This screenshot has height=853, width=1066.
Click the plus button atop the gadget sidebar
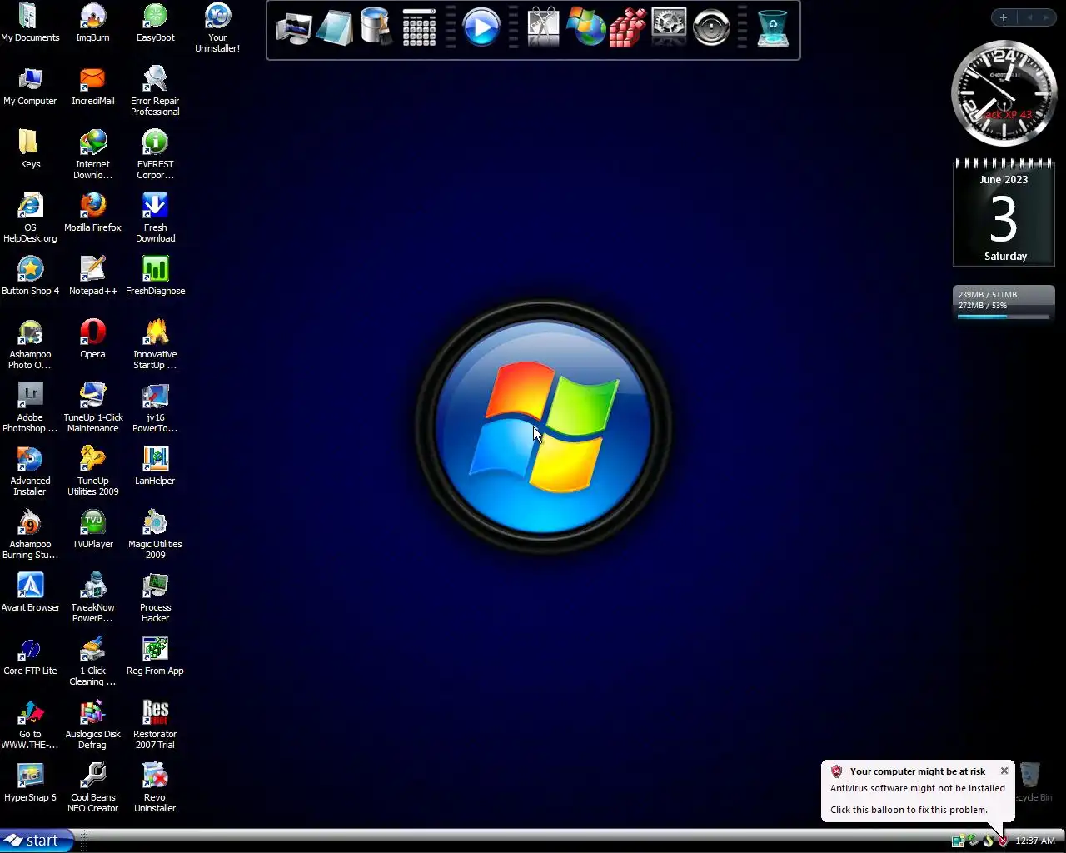[x=1004, y=17]
